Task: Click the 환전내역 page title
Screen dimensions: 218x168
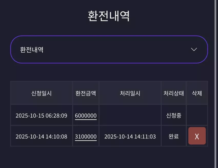Action: click(x=109, y=16)
